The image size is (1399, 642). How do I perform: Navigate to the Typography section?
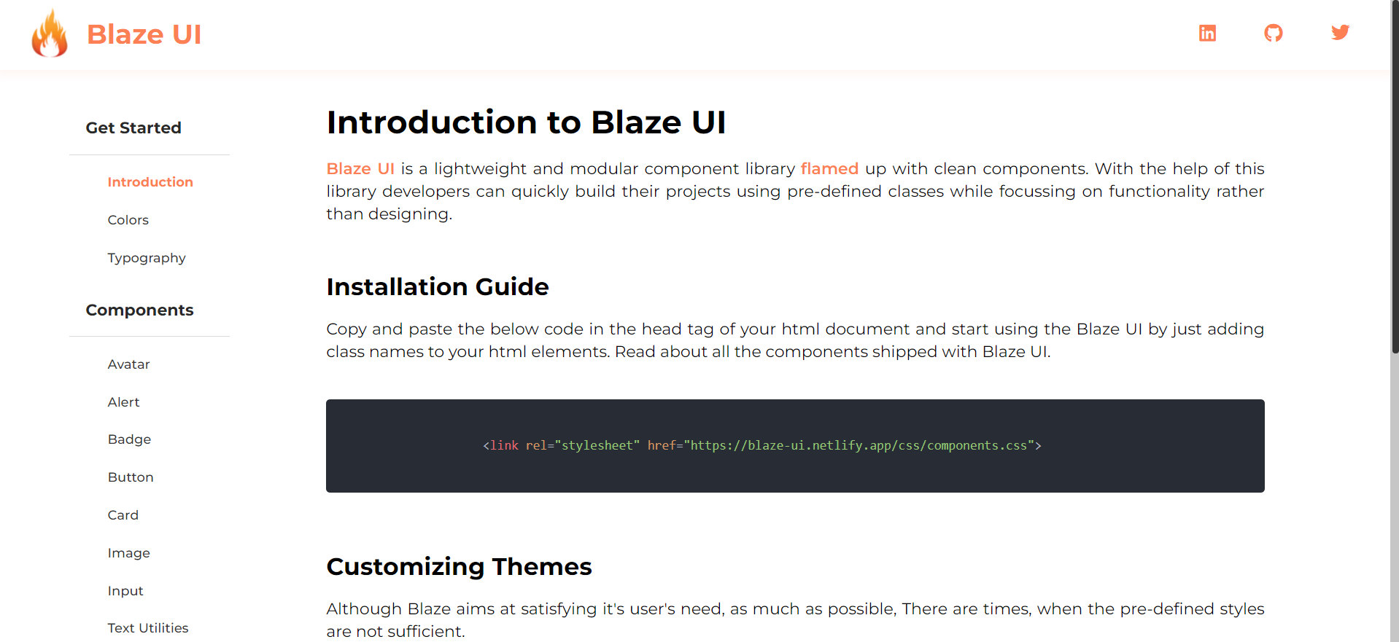pos(147,257)
